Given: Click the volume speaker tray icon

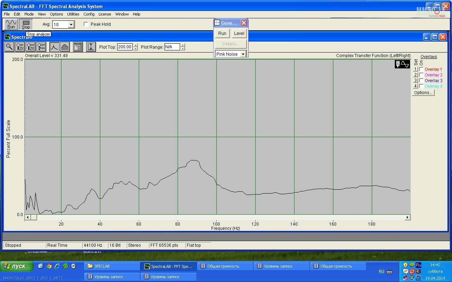Looking at the screenshot, I should (x=418, y=271).
